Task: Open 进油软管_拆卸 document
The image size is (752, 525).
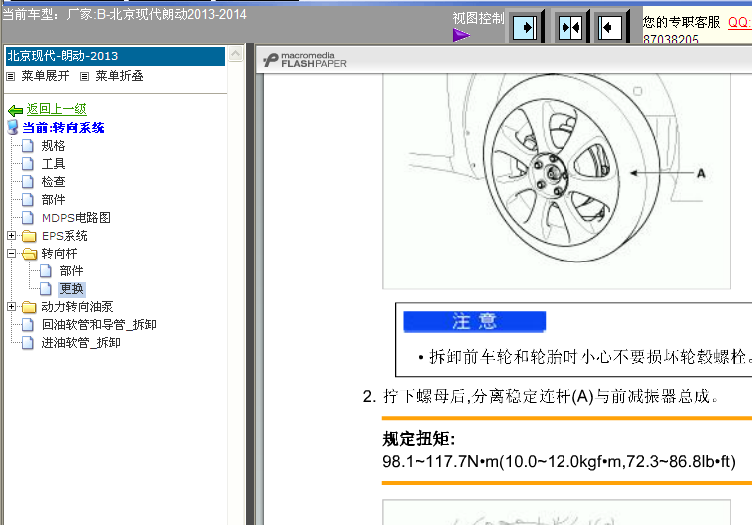Action: coord(81,343)
